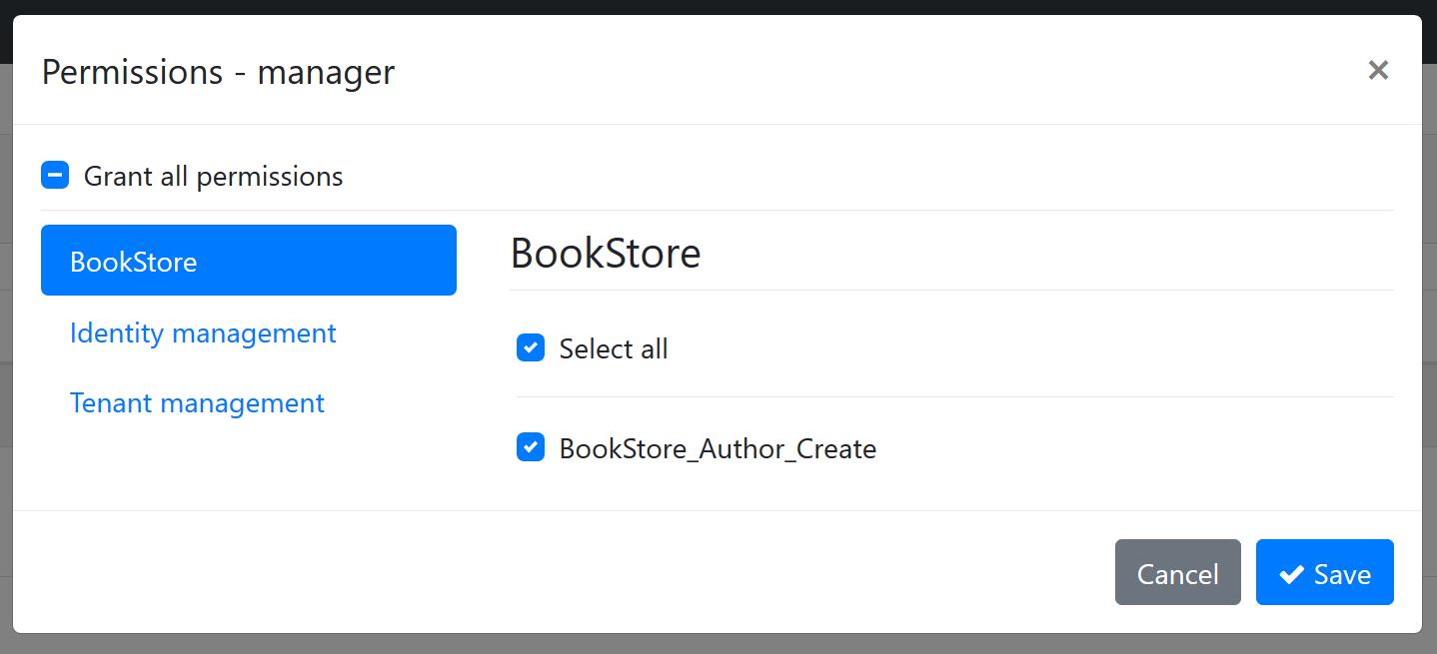Screen dimensions: 1437x654
Task: Click the Grant all permissions label text
Action: [x=212, y=175]
